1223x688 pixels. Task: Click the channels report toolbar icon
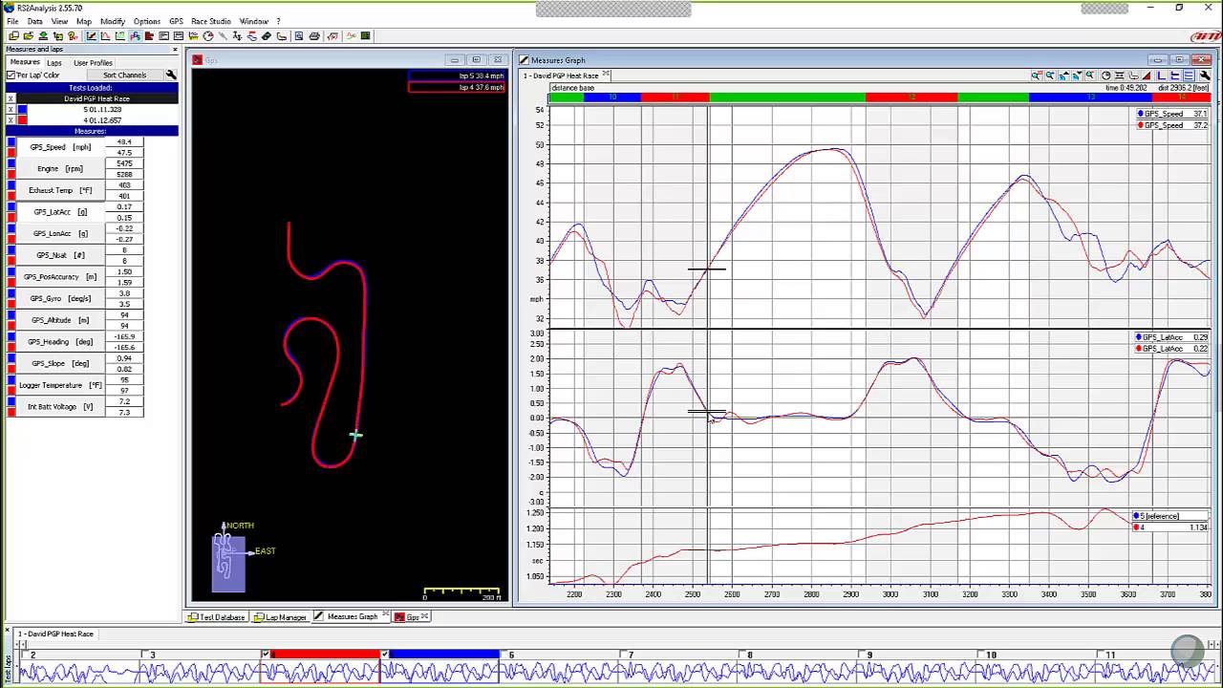(x=163, y=36)
